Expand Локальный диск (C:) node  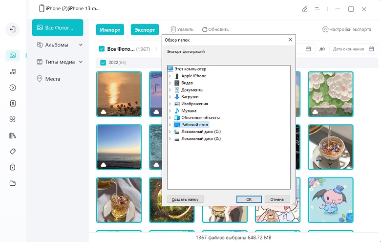pyautogui.click(x=170, y=132)
